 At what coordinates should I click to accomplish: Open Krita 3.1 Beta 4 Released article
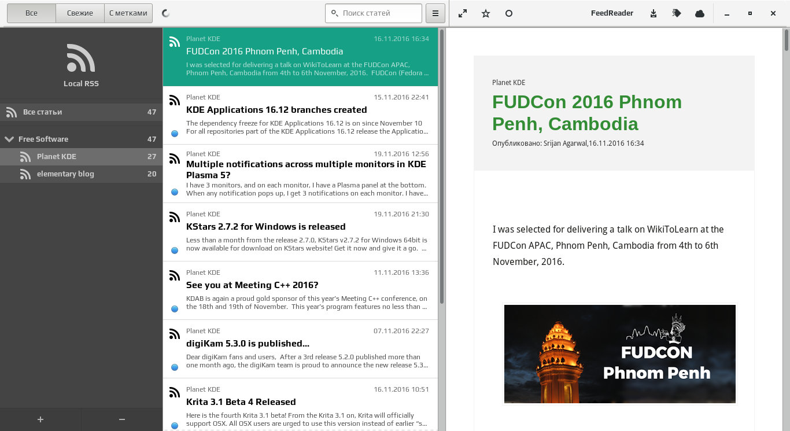[300, 405]
